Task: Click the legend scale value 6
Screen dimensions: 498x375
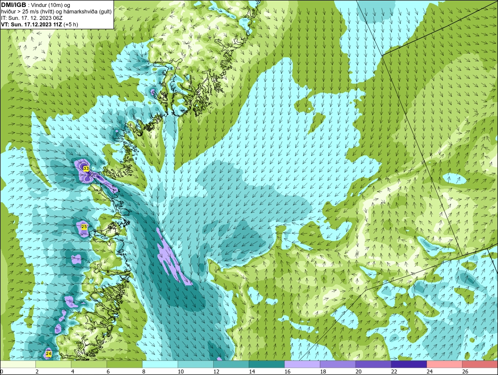Action: pos(108,372)
